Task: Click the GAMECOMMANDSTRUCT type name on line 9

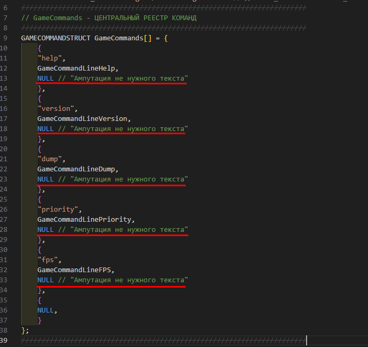Action: click(56, 38)
